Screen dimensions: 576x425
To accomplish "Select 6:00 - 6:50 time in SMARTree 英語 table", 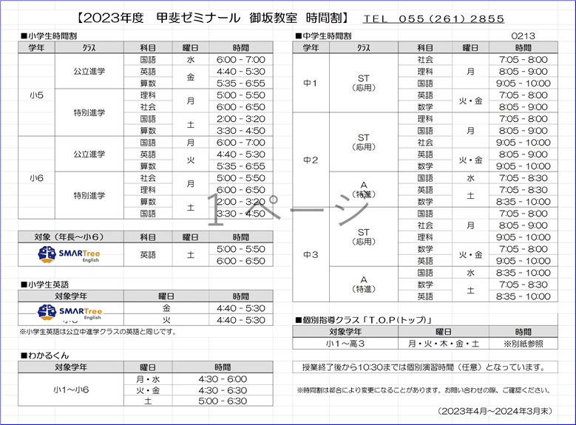I will click(240, 261).
